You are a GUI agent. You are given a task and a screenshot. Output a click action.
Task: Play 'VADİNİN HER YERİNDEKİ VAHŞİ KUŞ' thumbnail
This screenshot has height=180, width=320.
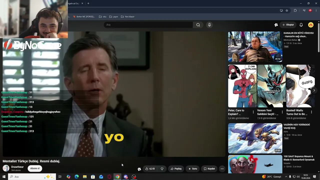click(255, 138)
